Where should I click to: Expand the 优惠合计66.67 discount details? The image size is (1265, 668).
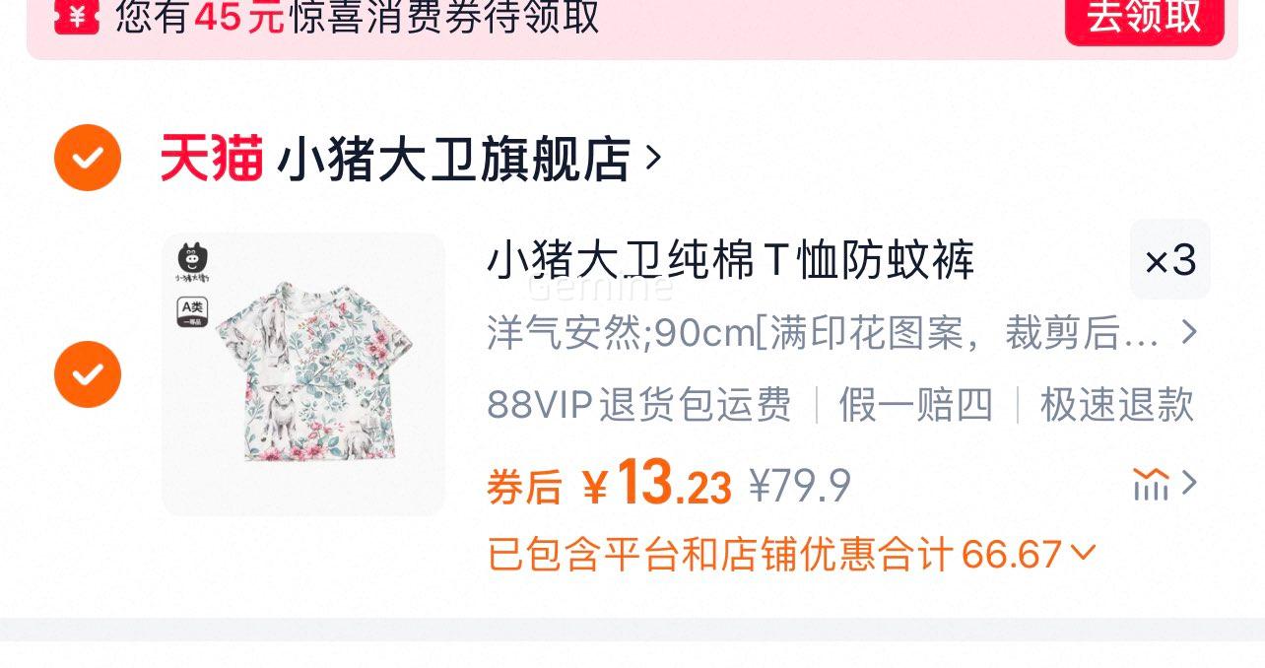pos(791,555)
